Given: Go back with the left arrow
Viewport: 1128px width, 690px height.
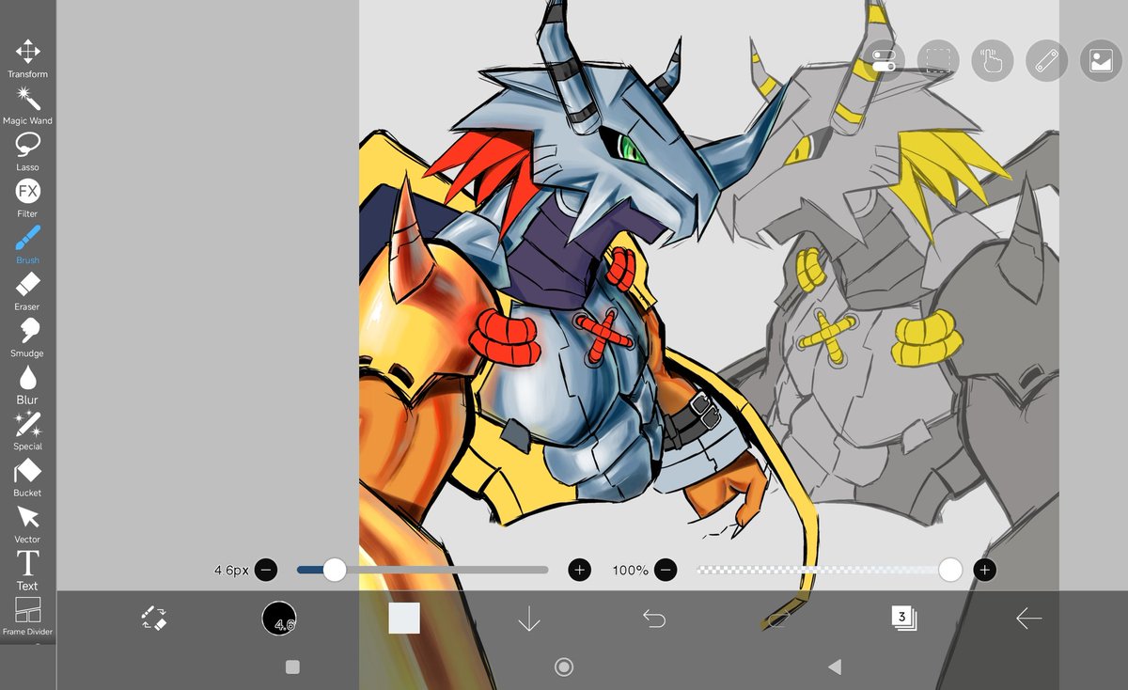Looking at the screenshot, I should [1028, 619].
